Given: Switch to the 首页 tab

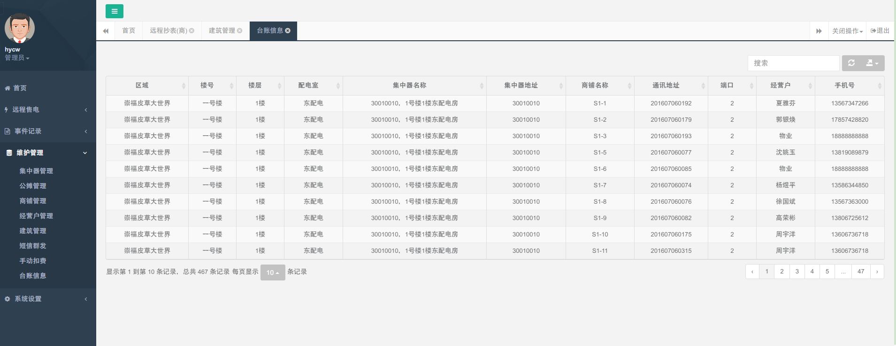Looking at the screenshot, I should coord(129,31).
